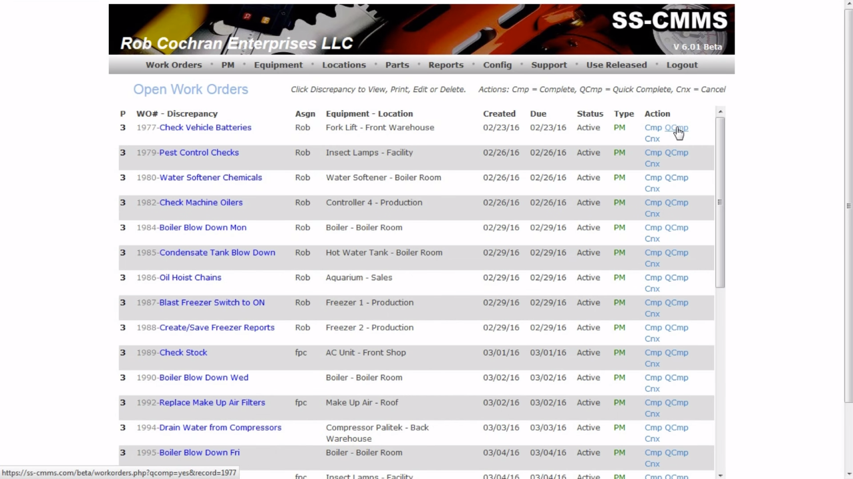Click Cmp for Boiler Blow Down Fri
The width and height of the screenshot is (853, 479).
(653, 452)
